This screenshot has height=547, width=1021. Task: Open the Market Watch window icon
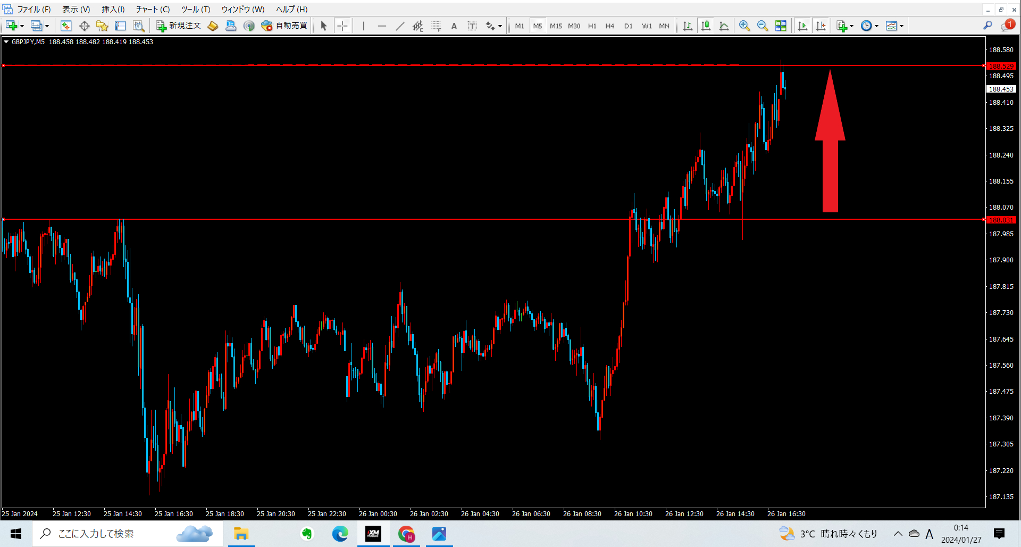66,26
